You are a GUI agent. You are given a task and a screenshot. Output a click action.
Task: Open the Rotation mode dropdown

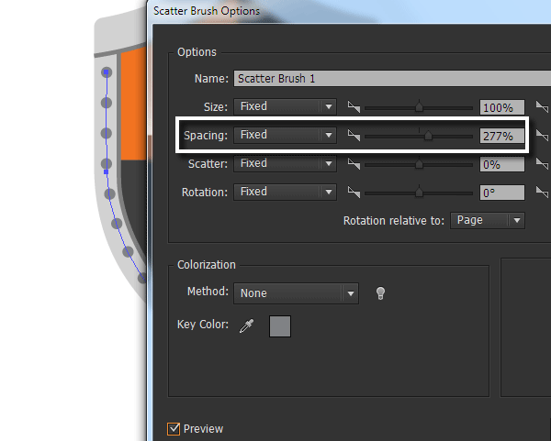pos(285,192)
